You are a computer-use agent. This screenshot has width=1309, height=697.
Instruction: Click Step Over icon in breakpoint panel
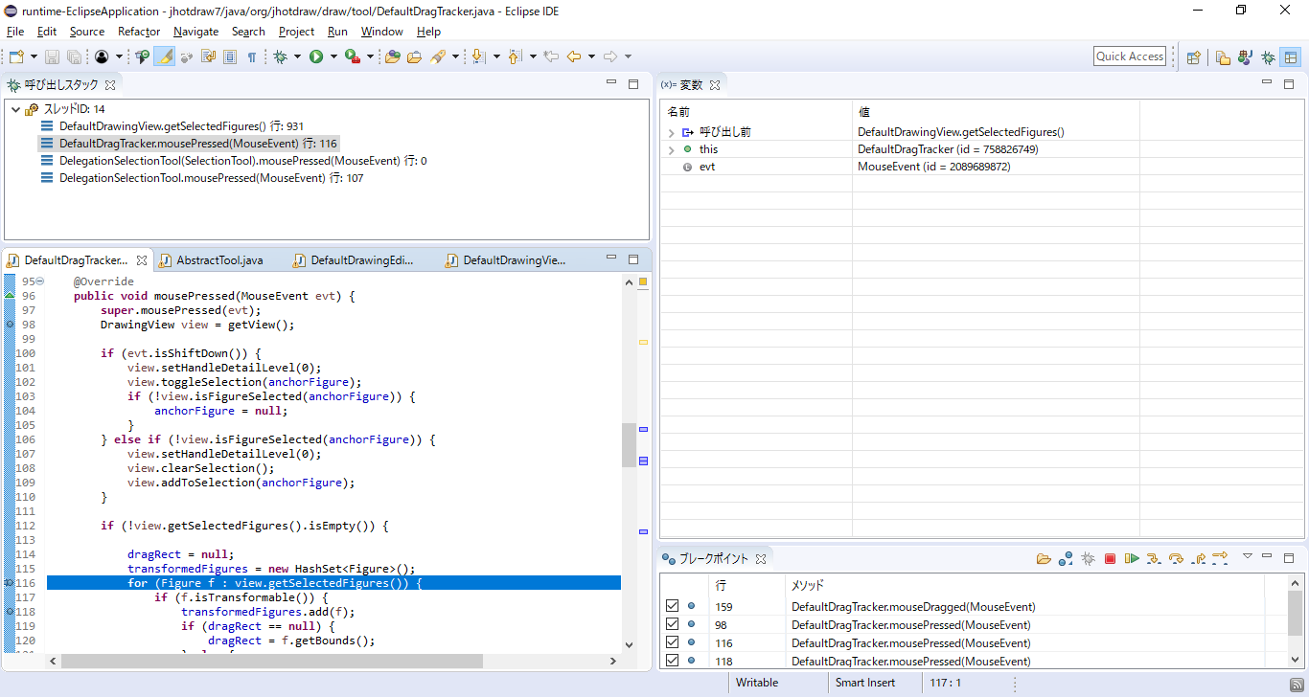click(x=1176, y=558)
